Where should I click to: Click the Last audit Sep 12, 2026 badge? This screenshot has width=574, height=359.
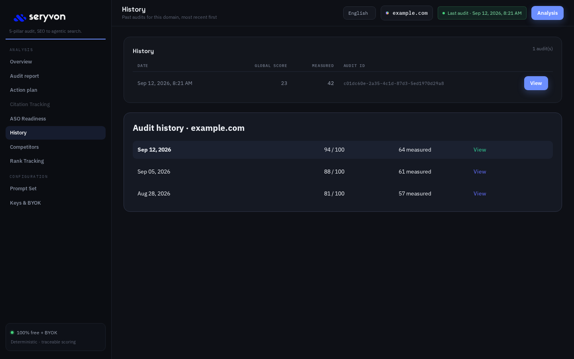pyautogui.click(x=482, y=13)
